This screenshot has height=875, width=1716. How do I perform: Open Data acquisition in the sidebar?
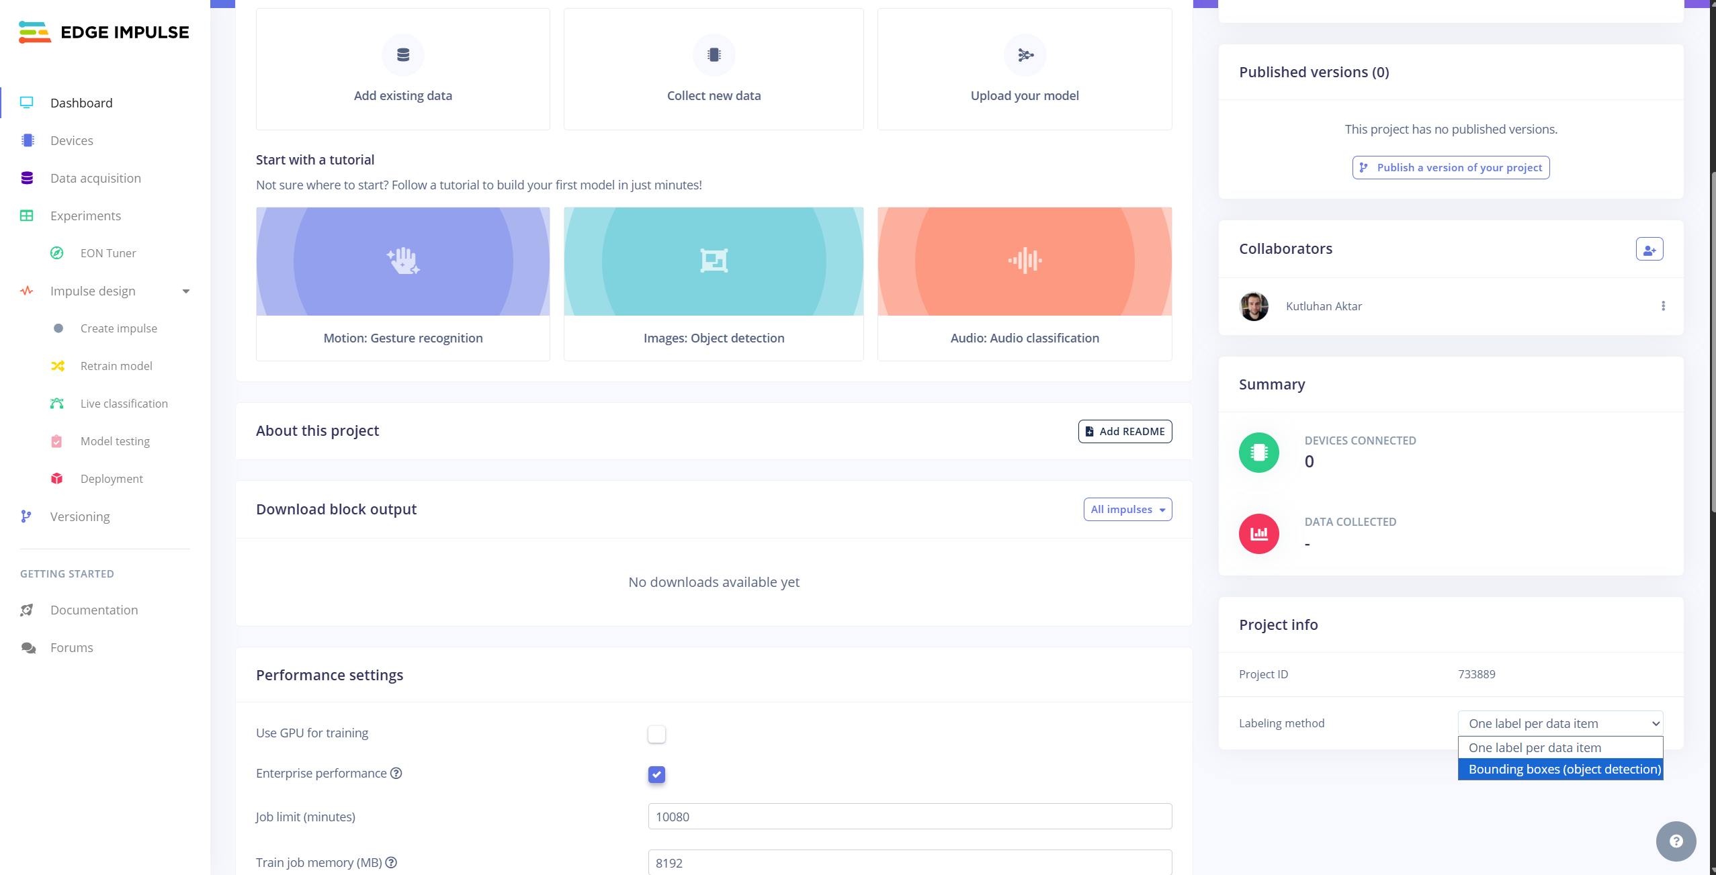pos(95,178)
